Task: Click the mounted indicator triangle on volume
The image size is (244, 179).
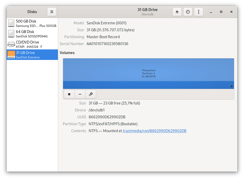Action: (x=232, y=86)
